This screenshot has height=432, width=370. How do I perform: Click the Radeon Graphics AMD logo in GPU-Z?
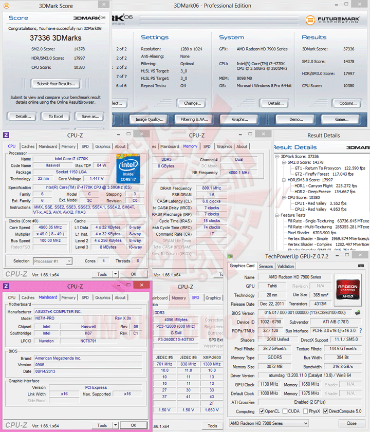pos(348,290)
